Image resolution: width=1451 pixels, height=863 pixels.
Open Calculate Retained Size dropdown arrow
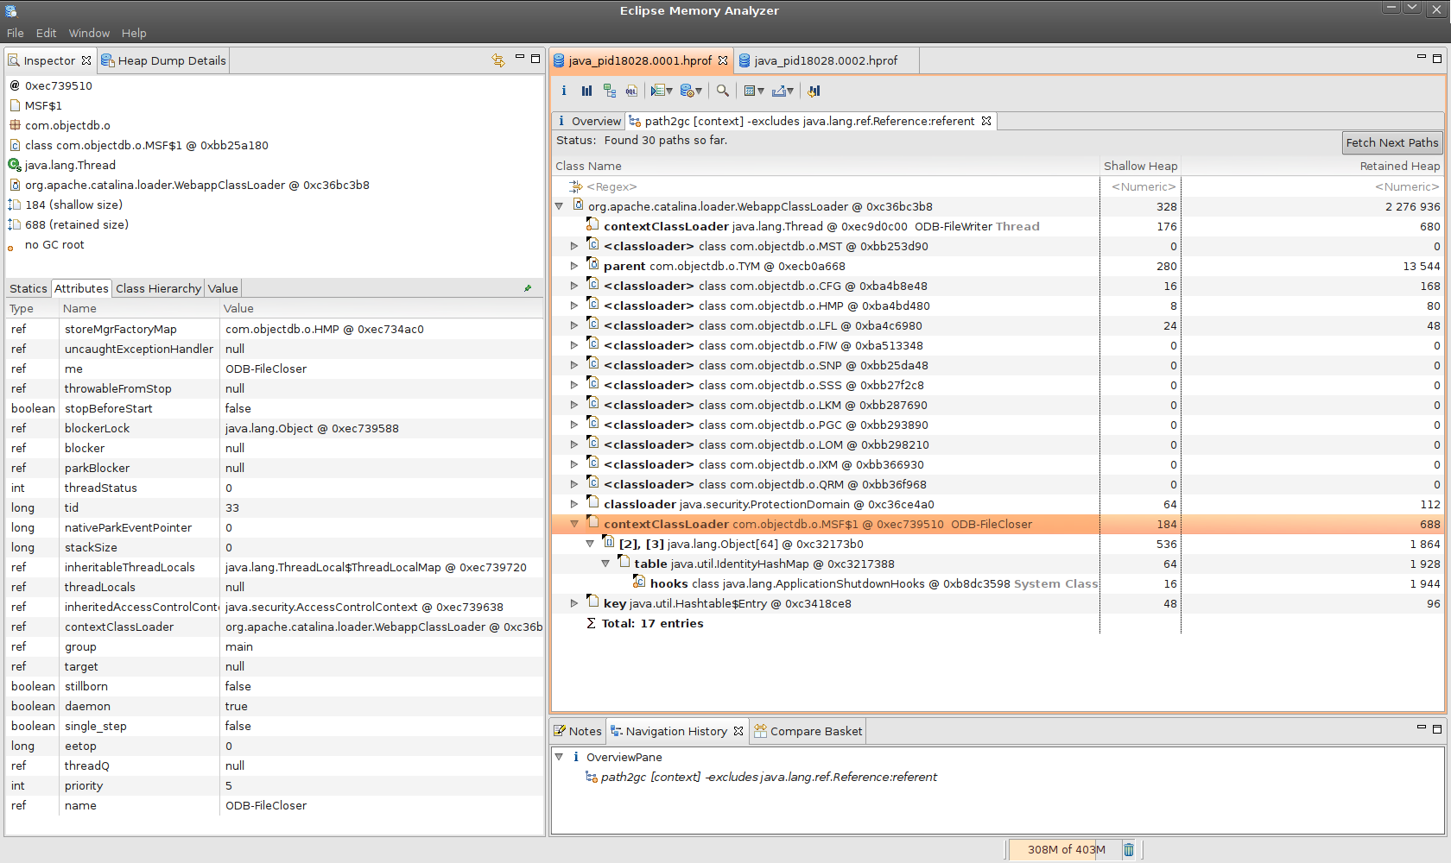tap(761, 91)
